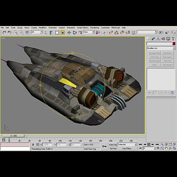Screen dimensions: 177x177
Task: Switch to the Create command panel tab
Action: click(148, 39)
